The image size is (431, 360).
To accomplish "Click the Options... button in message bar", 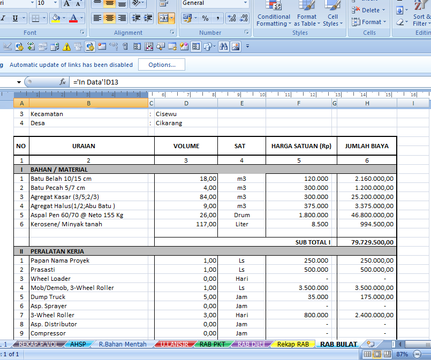I will point(162,65).
